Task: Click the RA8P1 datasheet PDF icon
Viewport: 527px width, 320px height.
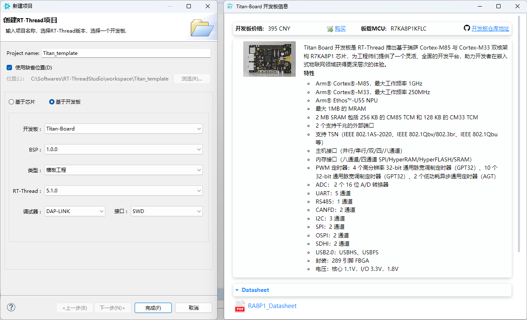Action: [x=240, y=306]
